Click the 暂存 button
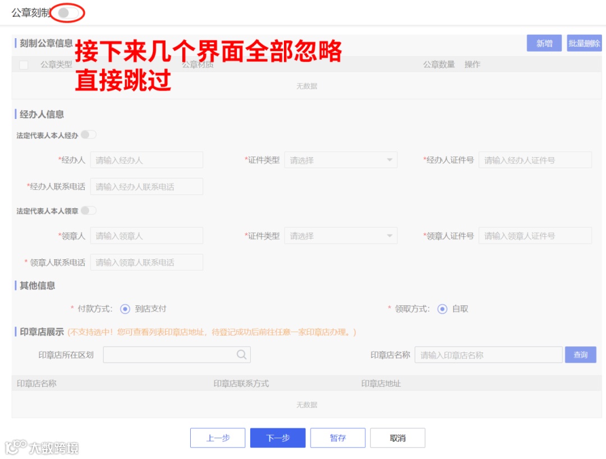This screenshot has height=459, width=606. pyautogui.click(x=338, y=438)
